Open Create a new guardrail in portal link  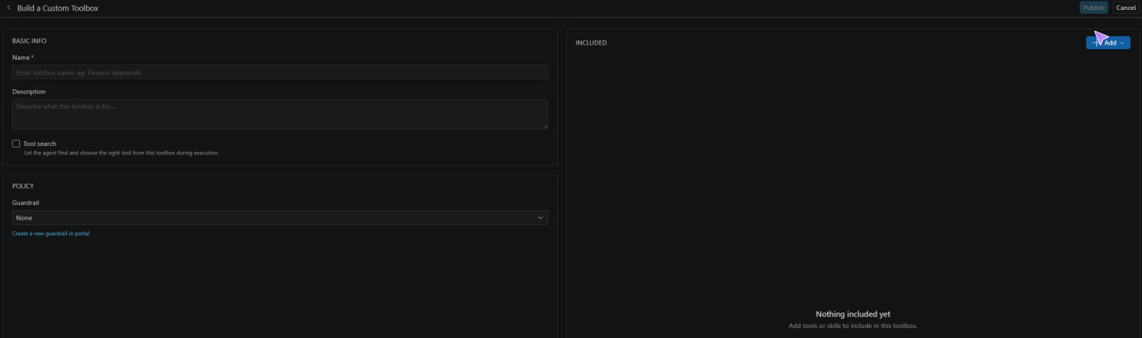[x=51, y=234]
